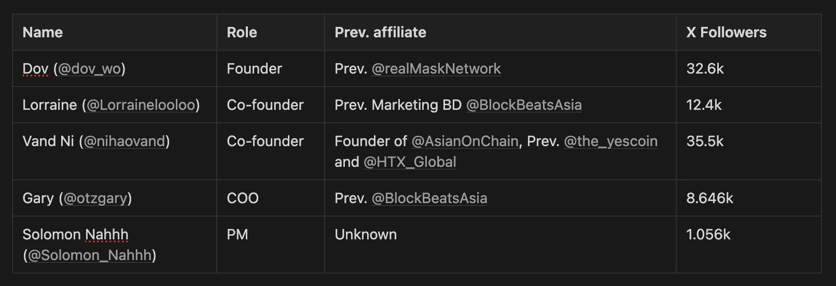Click the 32.6k followers cell
Viewport: 836px width, 286px height.
point(705,69)
